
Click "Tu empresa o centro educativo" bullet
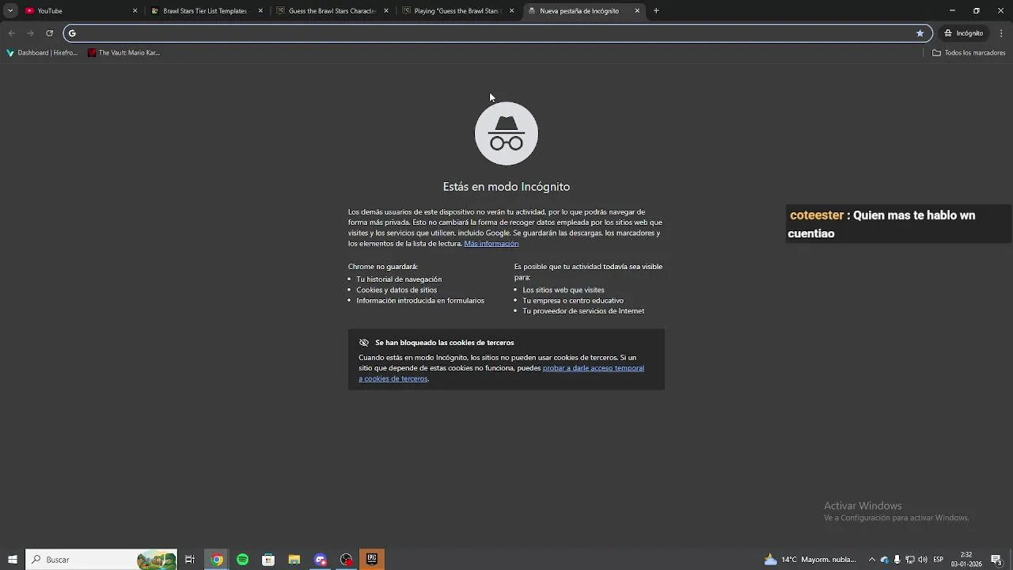point(573,301)
